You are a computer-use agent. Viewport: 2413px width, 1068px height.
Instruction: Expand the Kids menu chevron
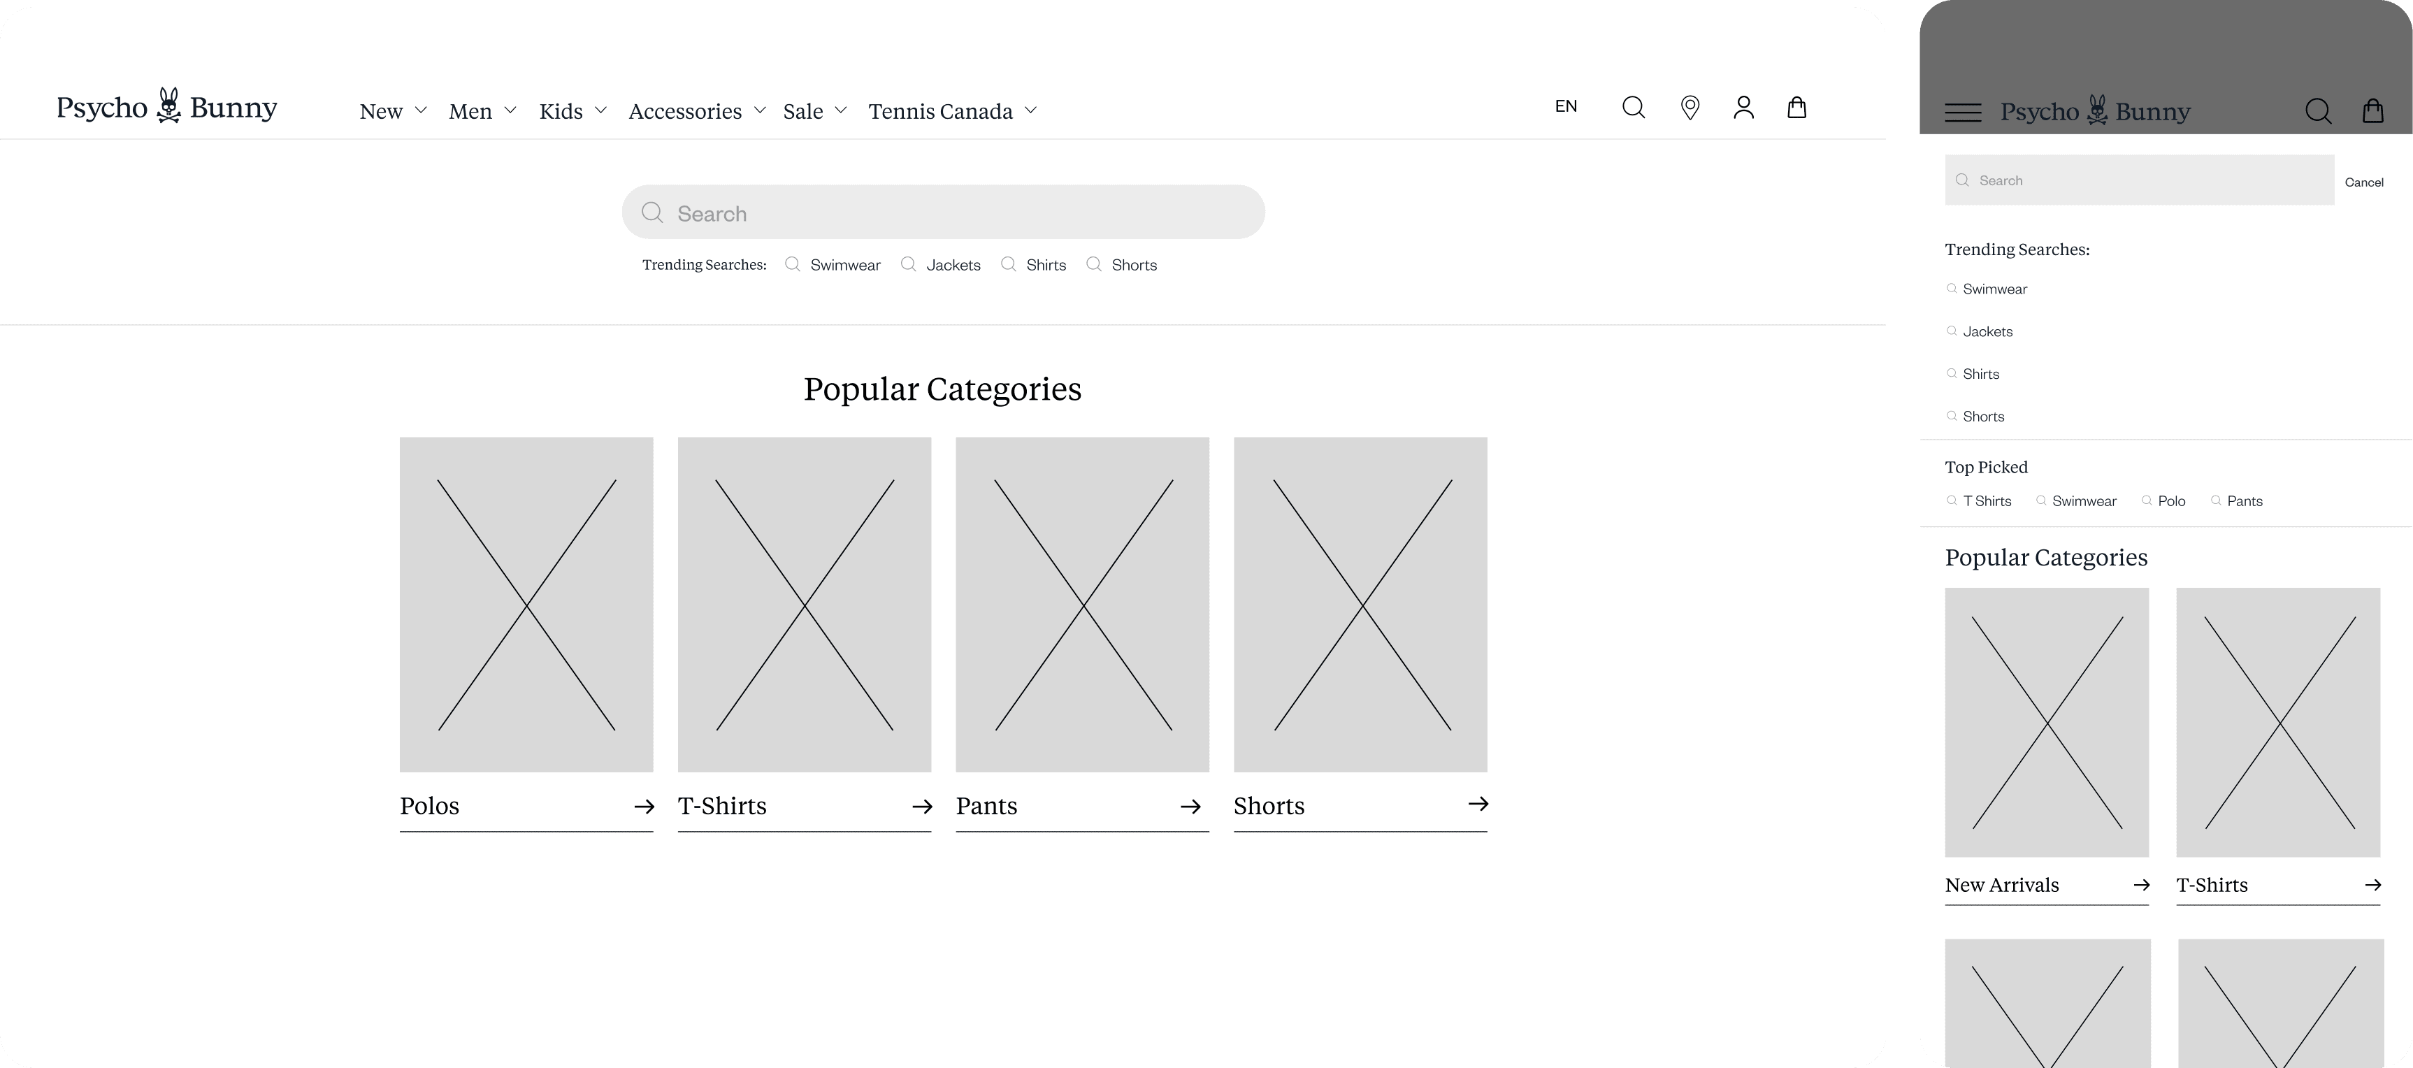point(600,110)
